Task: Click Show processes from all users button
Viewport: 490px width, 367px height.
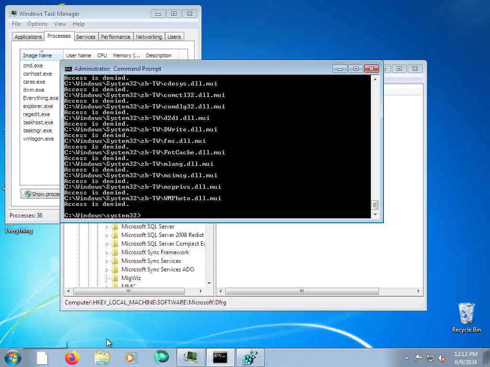Action: point(41,194)
